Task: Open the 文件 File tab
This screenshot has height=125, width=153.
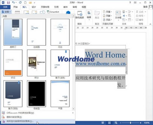Action: click(5, 7)
